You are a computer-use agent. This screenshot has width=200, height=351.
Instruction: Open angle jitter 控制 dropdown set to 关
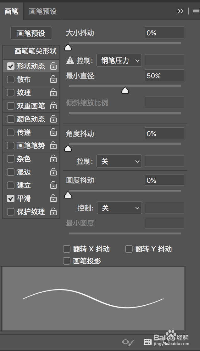pyautogui.click(x=119, y=161)
